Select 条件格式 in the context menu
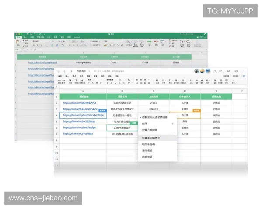Screen dimensions: 262x209 pyautogui.click(x=147, y=151)
